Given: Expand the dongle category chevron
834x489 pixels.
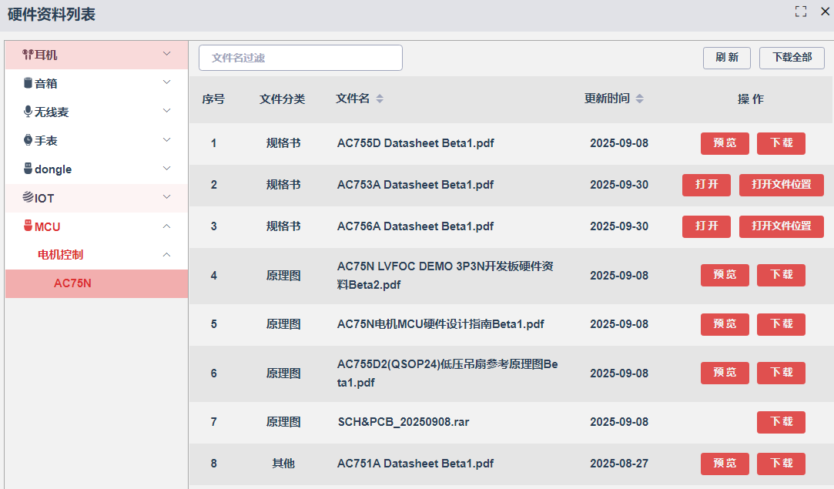Looking at the screenshot, I should [x=166, y=169].
